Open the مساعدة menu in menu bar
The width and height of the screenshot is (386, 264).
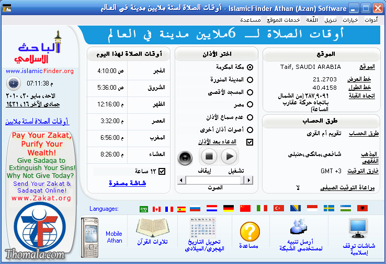[x=251, y=20]
